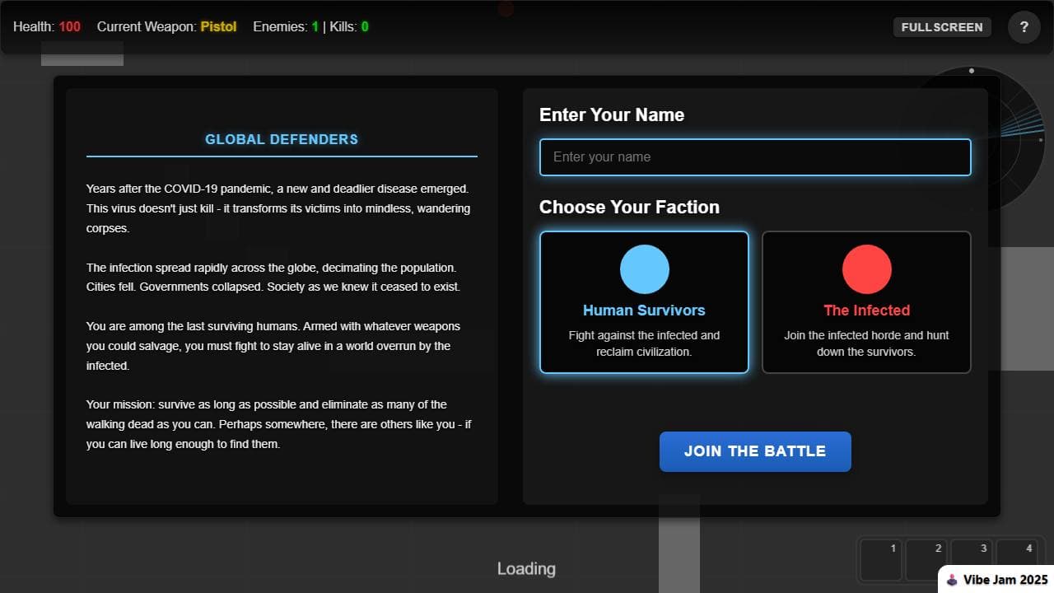
Task: Click the Loading text
Action: coord(526,568)
